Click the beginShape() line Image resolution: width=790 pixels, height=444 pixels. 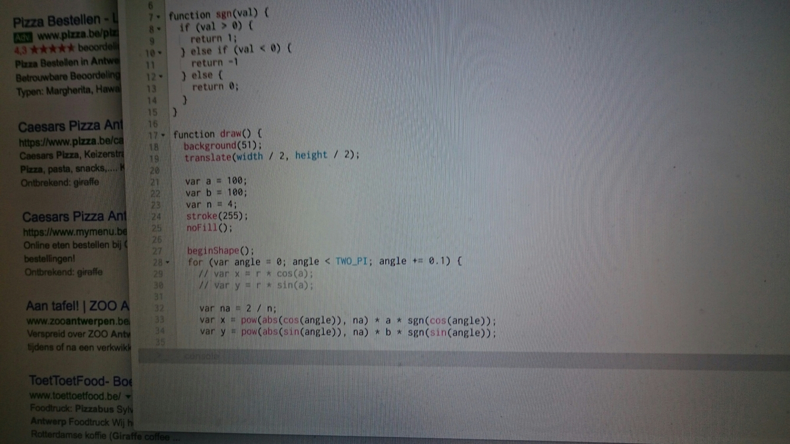point(220,251)
